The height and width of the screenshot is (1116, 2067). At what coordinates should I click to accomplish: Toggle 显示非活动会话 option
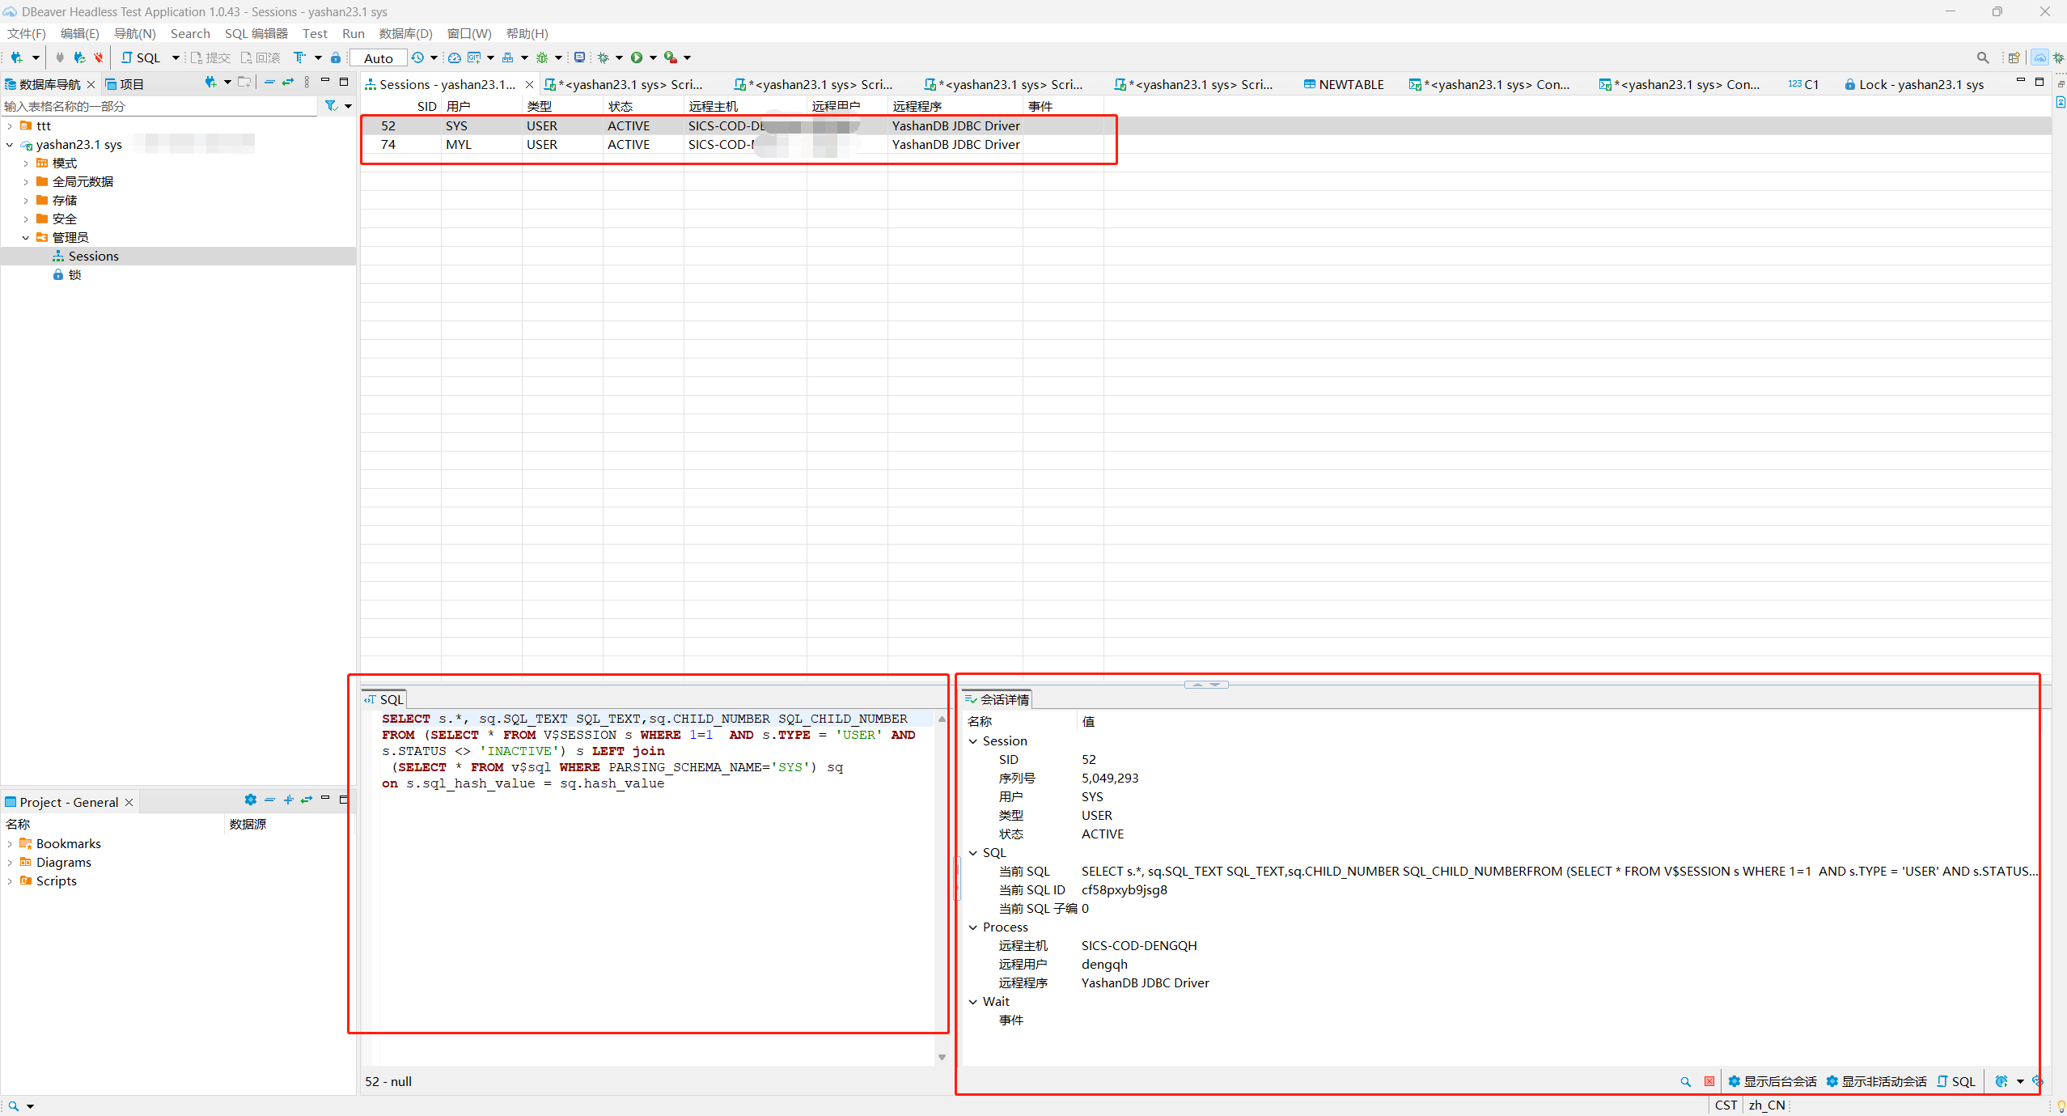pos(1876,1081)
